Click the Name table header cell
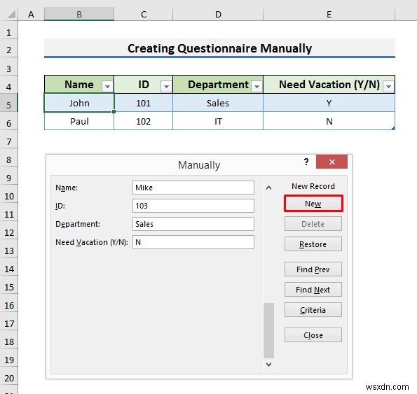This screenshot has height=394, width=417. (79, 85)
